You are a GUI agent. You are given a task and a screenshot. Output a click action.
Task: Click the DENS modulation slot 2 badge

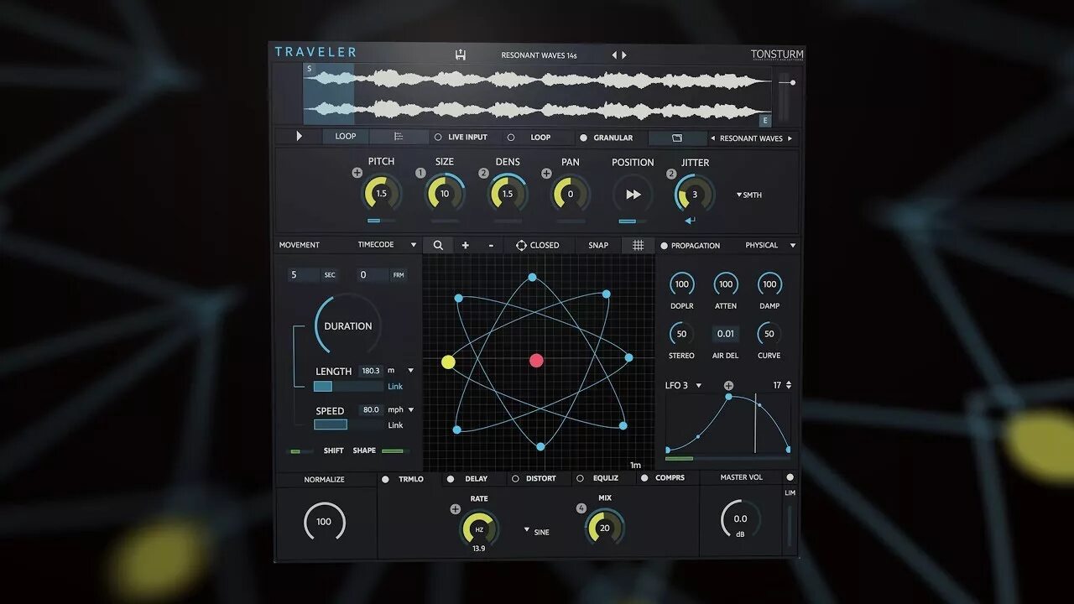[483, 173]
